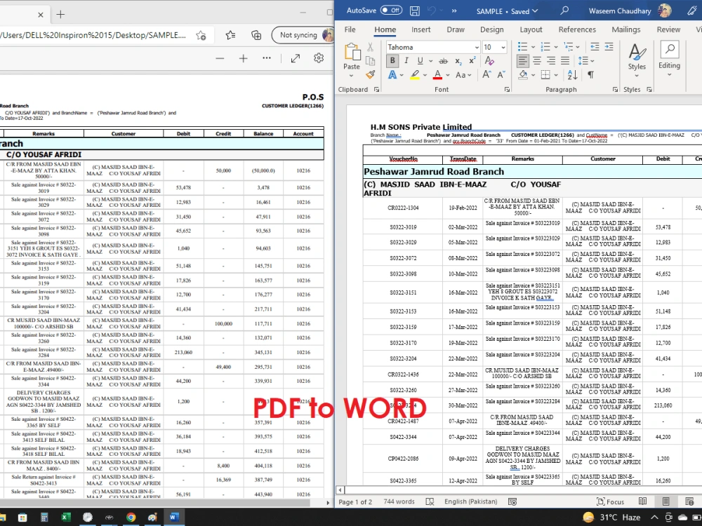Switch to Print Layout view
702x526 pixels.
click(x=665, y=502)
